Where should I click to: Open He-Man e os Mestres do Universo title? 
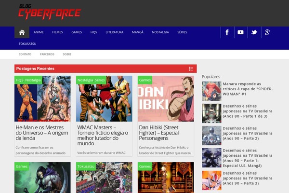click(x=42, y=133)
